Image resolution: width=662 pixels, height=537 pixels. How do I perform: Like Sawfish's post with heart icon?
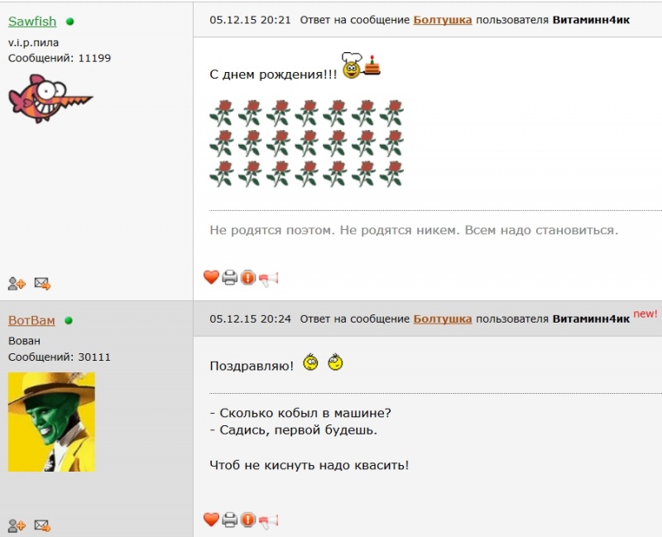coord(211,277)
